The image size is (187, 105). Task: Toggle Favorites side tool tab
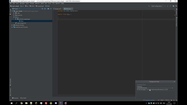click(11, 82)
